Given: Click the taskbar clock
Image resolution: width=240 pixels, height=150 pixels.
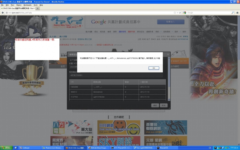Looking at the screenshot, I should pos(234,148).
